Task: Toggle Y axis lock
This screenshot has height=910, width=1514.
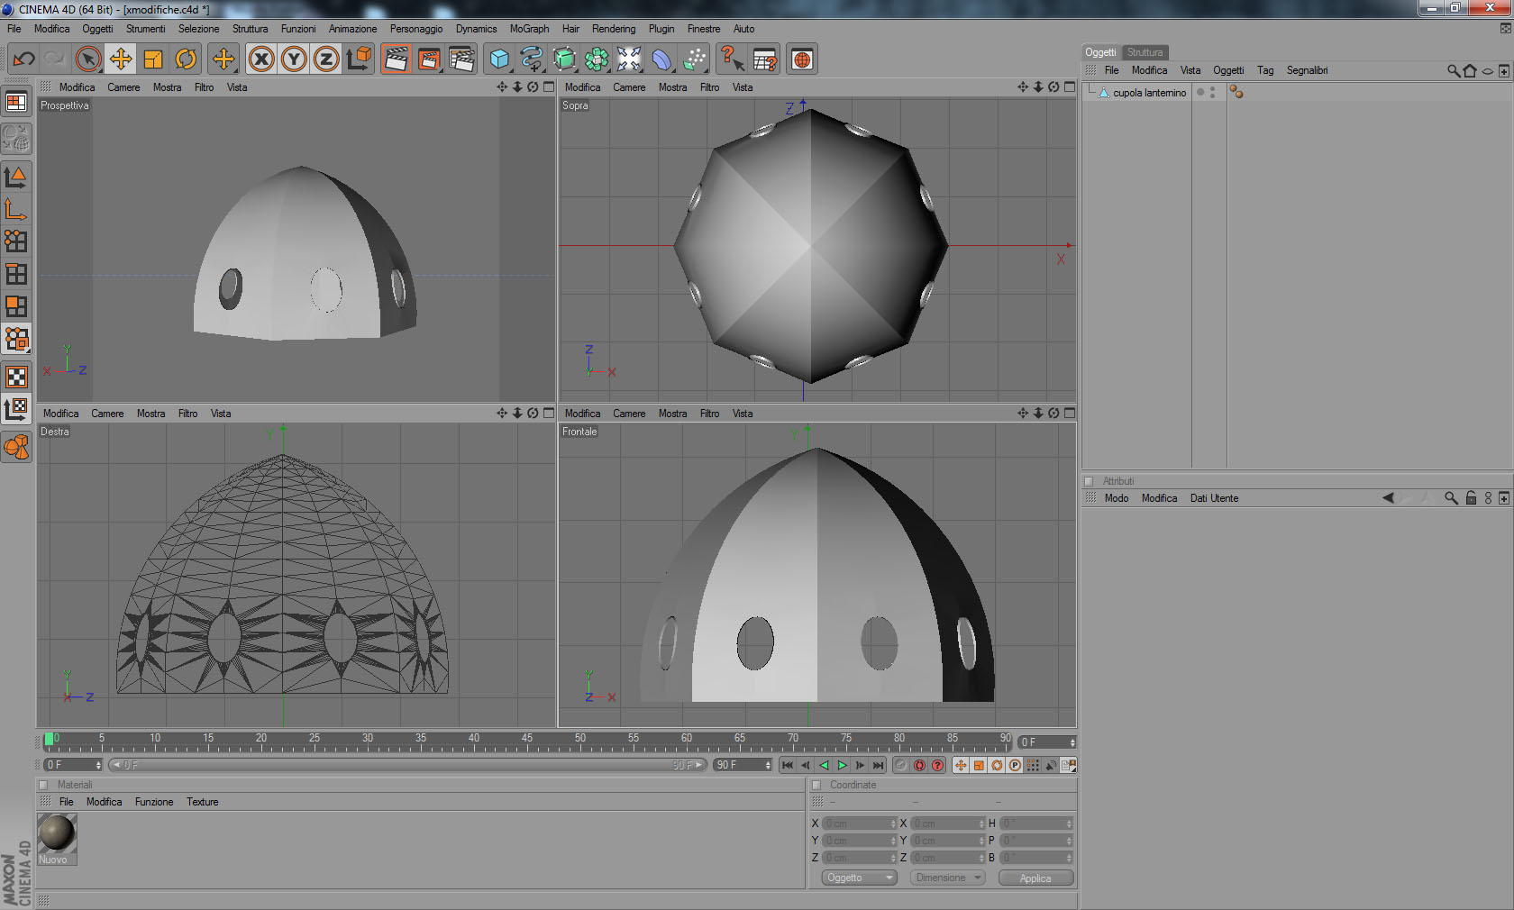Action: [294, 59]
